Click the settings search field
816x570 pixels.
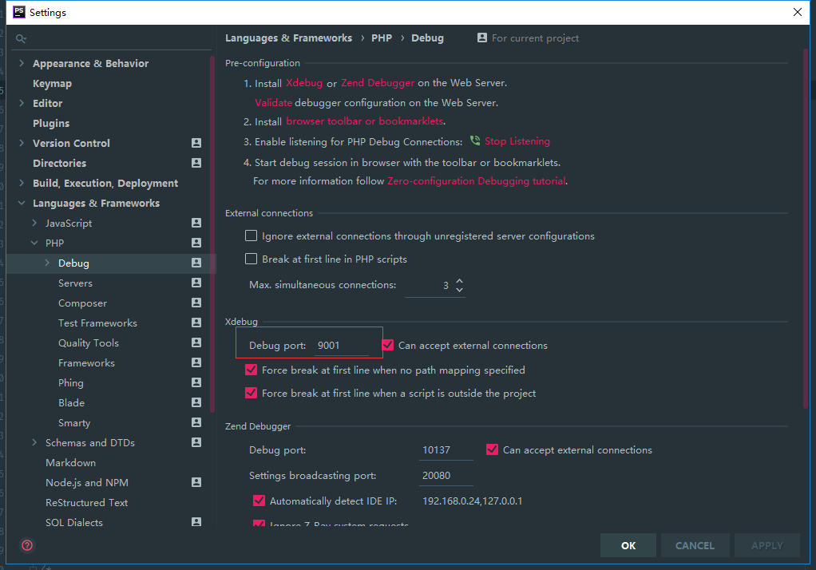coord(113,38)
